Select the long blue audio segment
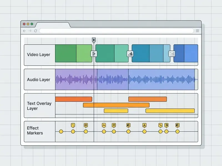 [x=162, y=79]
